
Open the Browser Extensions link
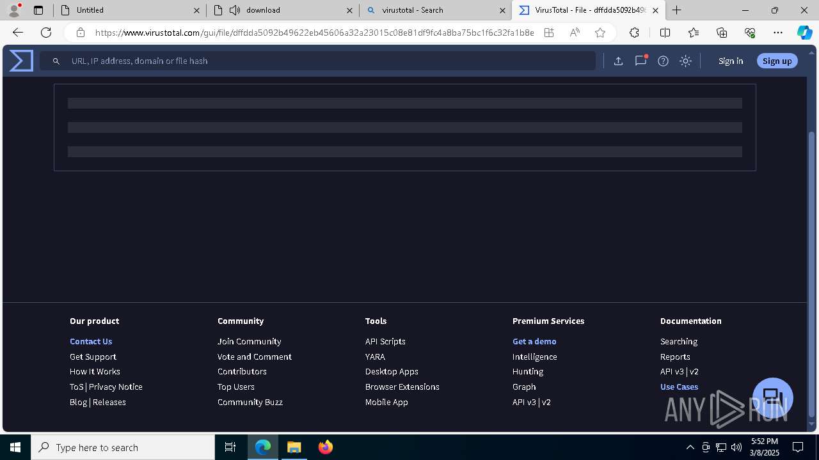(402, 387)
